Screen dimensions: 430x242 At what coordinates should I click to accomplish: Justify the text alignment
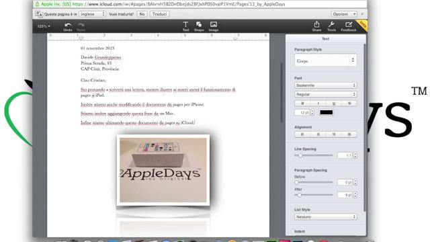coord(349,134)
